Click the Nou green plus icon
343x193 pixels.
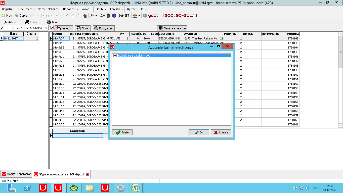pos(3,16)
